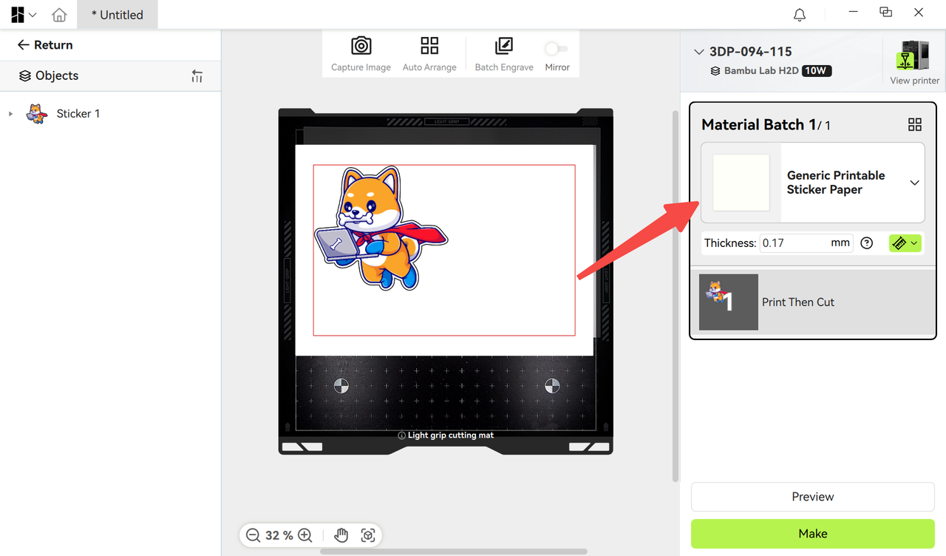946x556 pixels.
Task: Select the Sticker 1 object label
Action: (78, 114)
